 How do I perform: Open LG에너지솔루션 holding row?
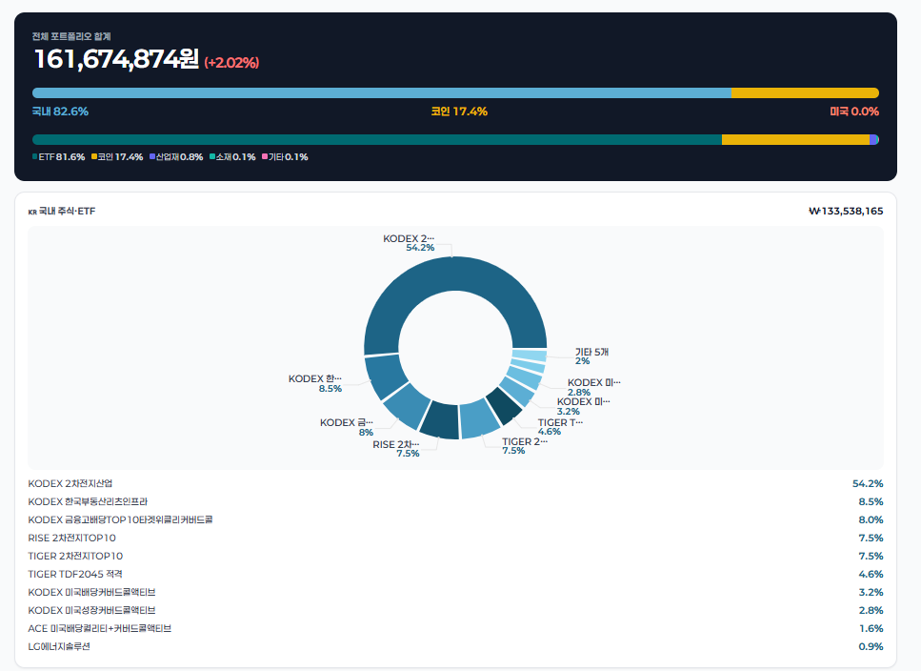(x=455, y=646)
